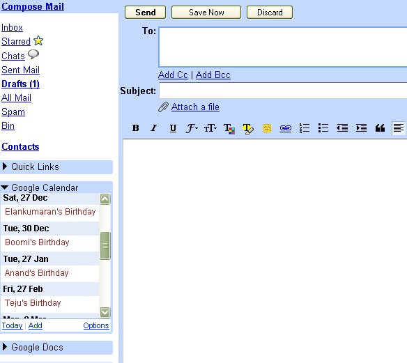407x363 pixels.
Task: Open Elankumaran's Birthday event
Action: (x=50, y=212)
